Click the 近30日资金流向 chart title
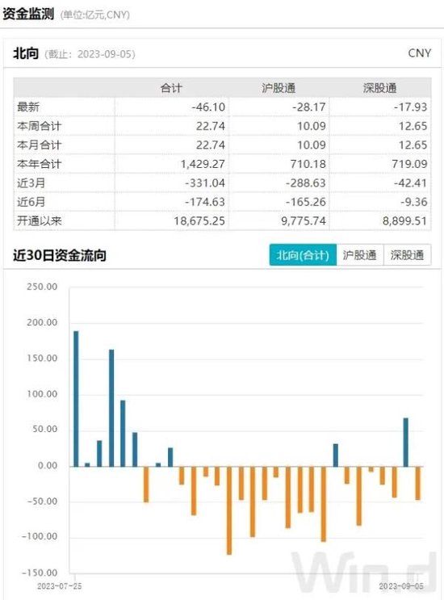This screenshot has height=600, width=444. coord(59,255)
